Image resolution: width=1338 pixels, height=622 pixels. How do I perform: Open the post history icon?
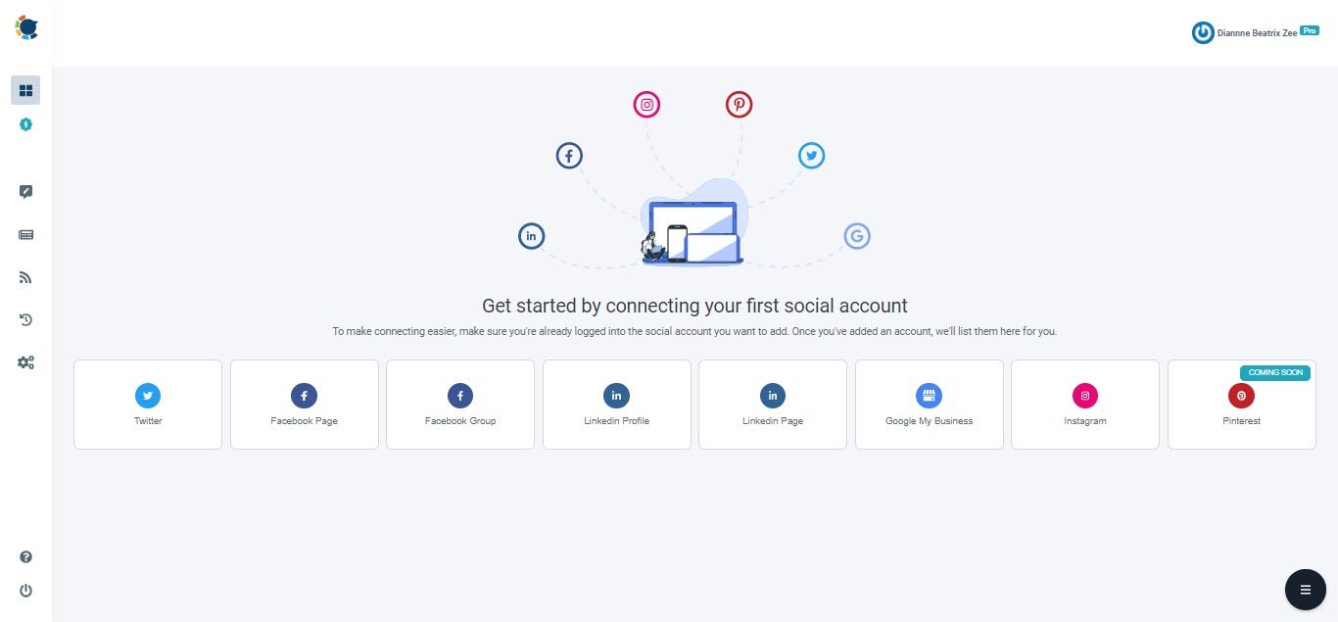tap(25, 319)
